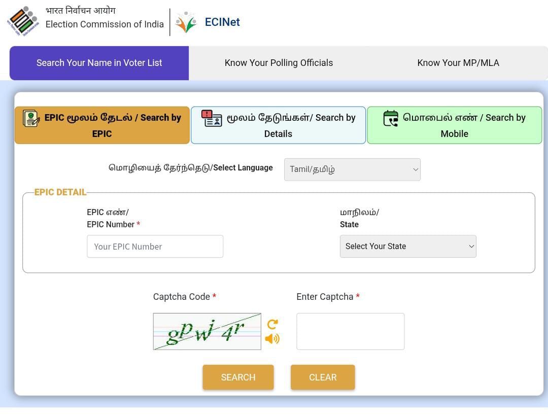Click the Enter Captcha text box
This screenshot has height=416, width=548.
point(350,331)
